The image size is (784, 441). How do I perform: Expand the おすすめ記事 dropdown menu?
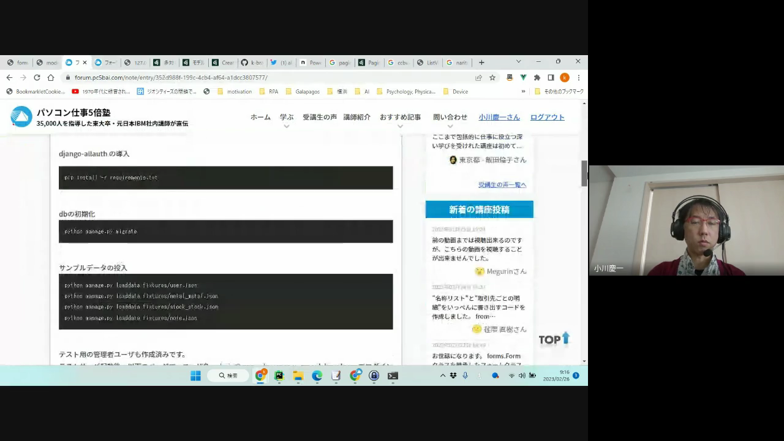point(400,118)
